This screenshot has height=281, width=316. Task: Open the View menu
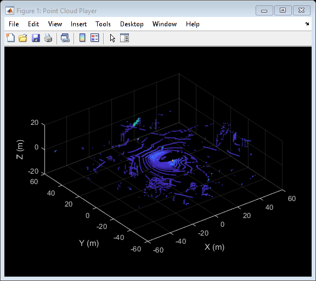click(x=55, y=24)
